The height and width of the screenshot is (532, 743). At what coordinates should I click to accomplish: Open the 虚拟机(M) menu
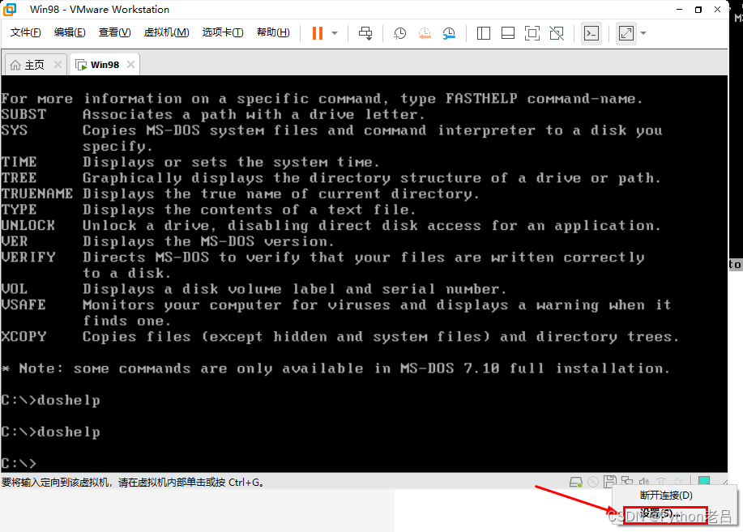166,32
